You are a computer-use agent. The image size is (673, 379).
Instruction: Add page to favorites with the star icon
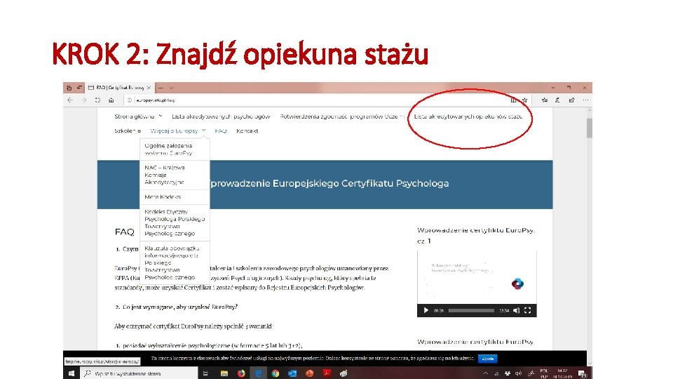click(524, 100)
